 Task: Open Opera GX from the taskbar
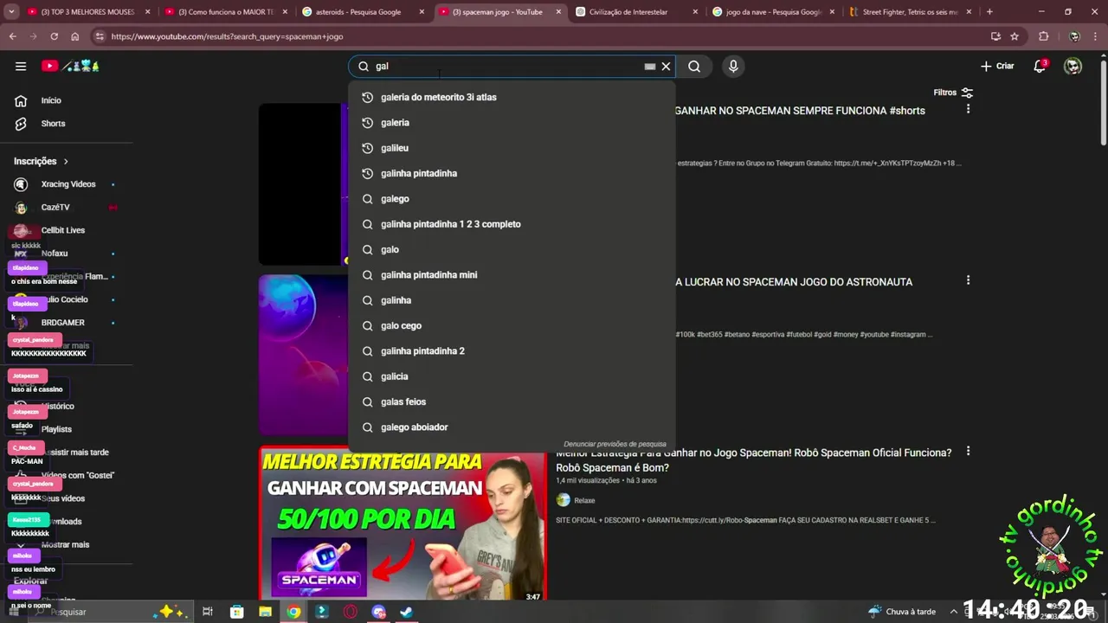point(351,612)
